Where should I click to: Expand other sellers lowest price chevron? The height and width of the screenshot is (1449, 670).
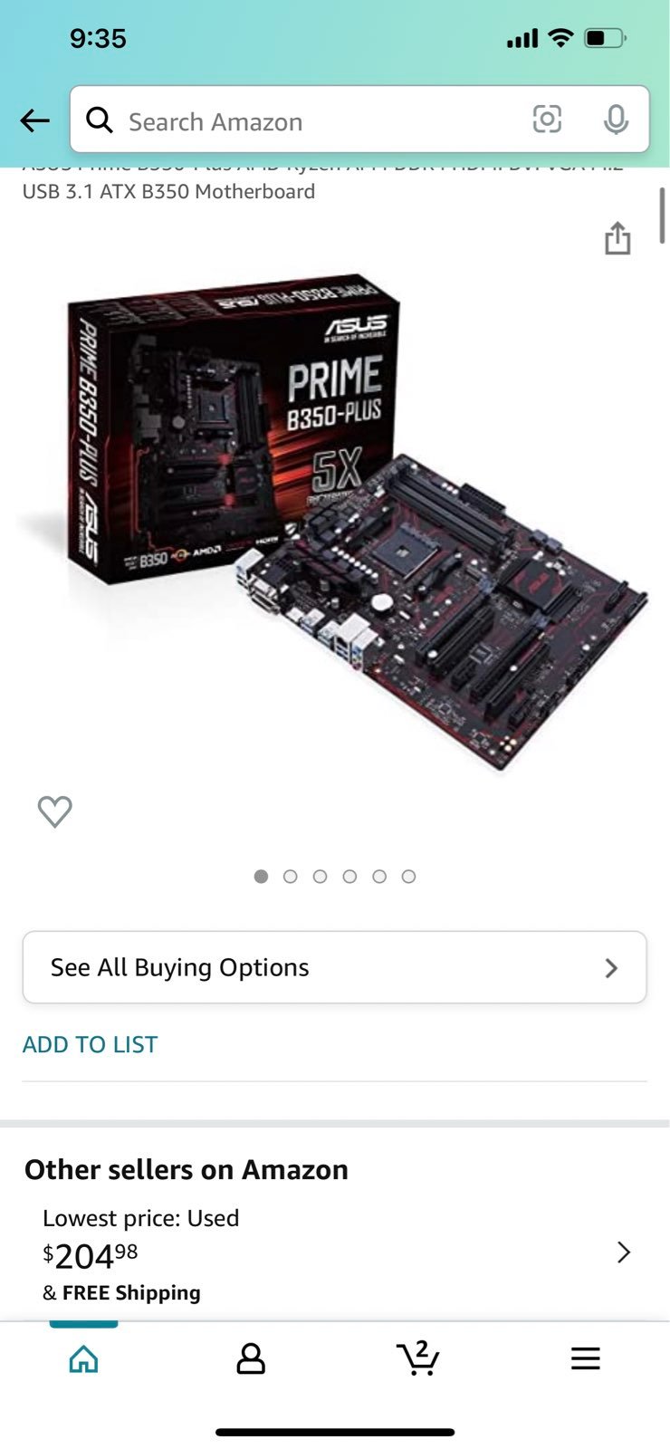[624, 1252]
